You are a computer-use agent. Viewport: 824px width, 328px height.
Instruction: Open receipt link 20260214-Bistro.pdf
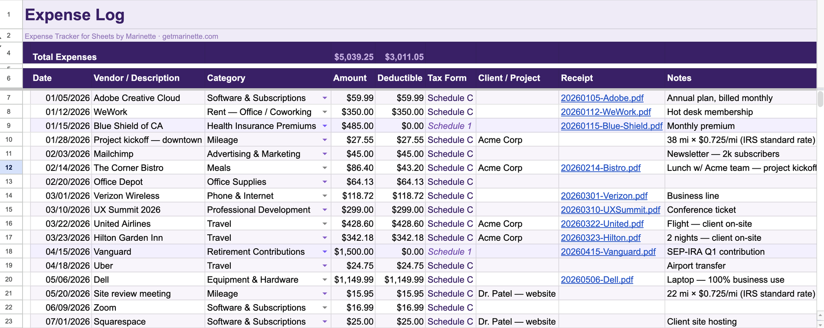coord(601,168)
